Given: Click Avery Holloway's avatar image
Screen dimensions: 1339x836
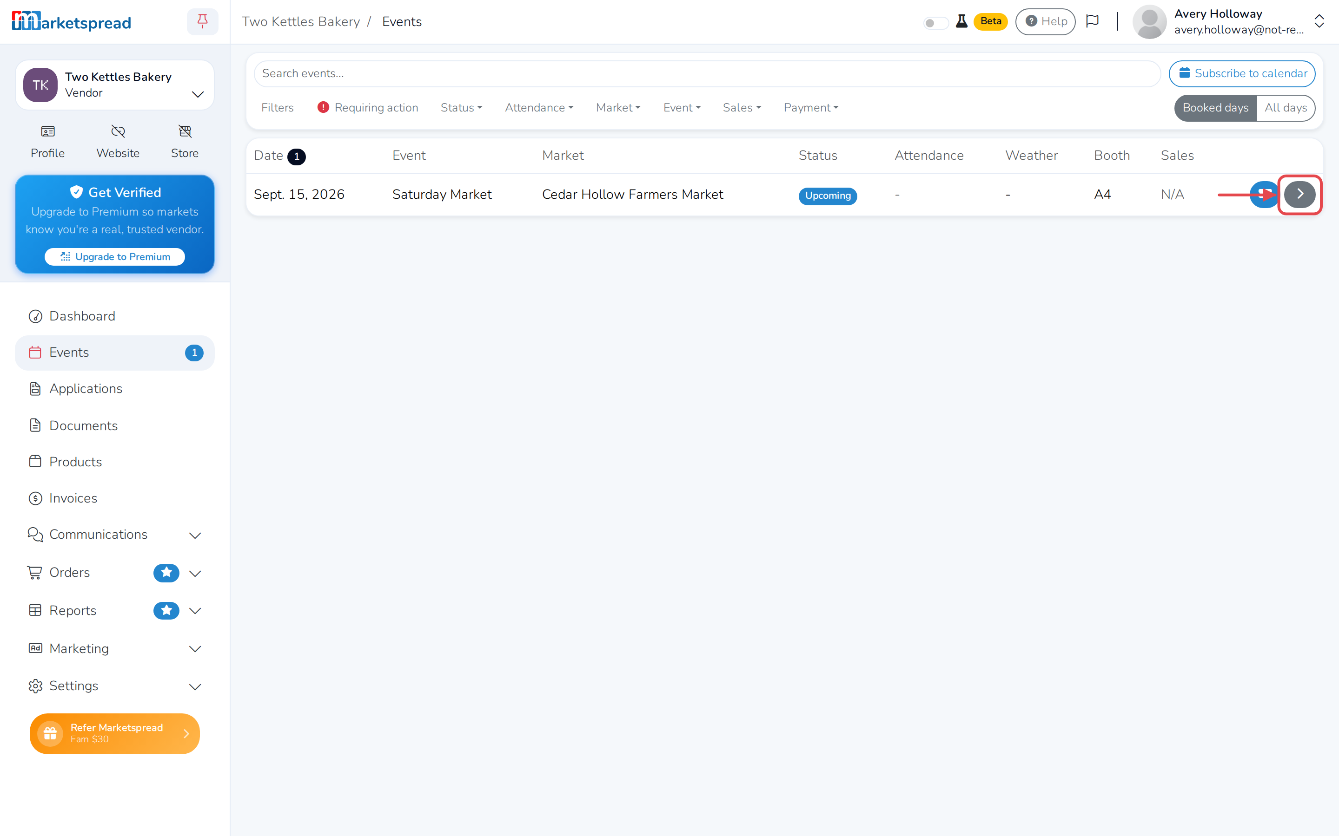Looking at the screenshot, I should coord(1149,21).
